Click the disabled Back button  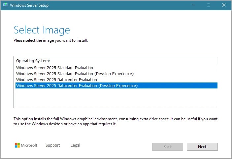point(167,147)
